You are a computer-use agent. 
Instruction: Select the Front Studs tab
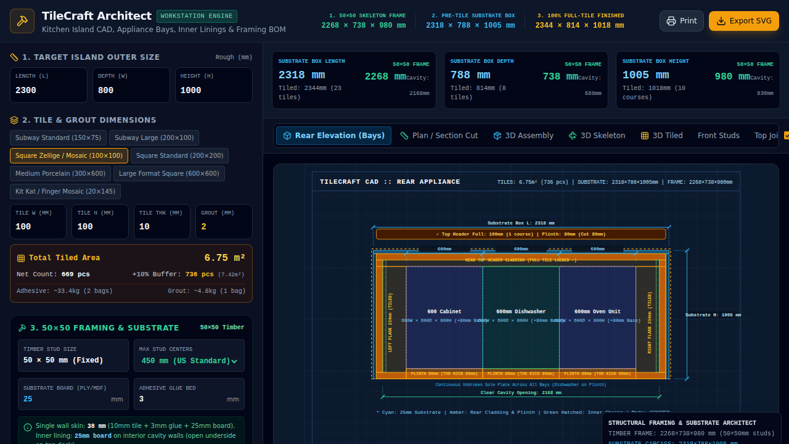tap(719, 136)
